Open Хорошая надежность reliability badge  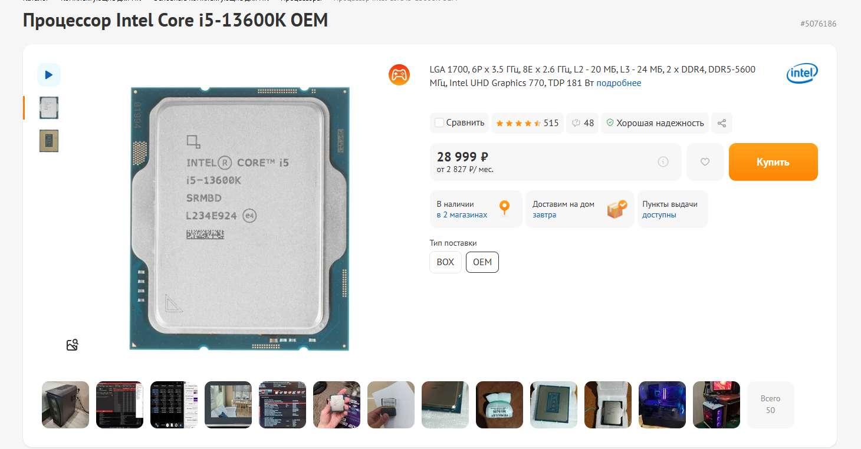tap(655, 123)
